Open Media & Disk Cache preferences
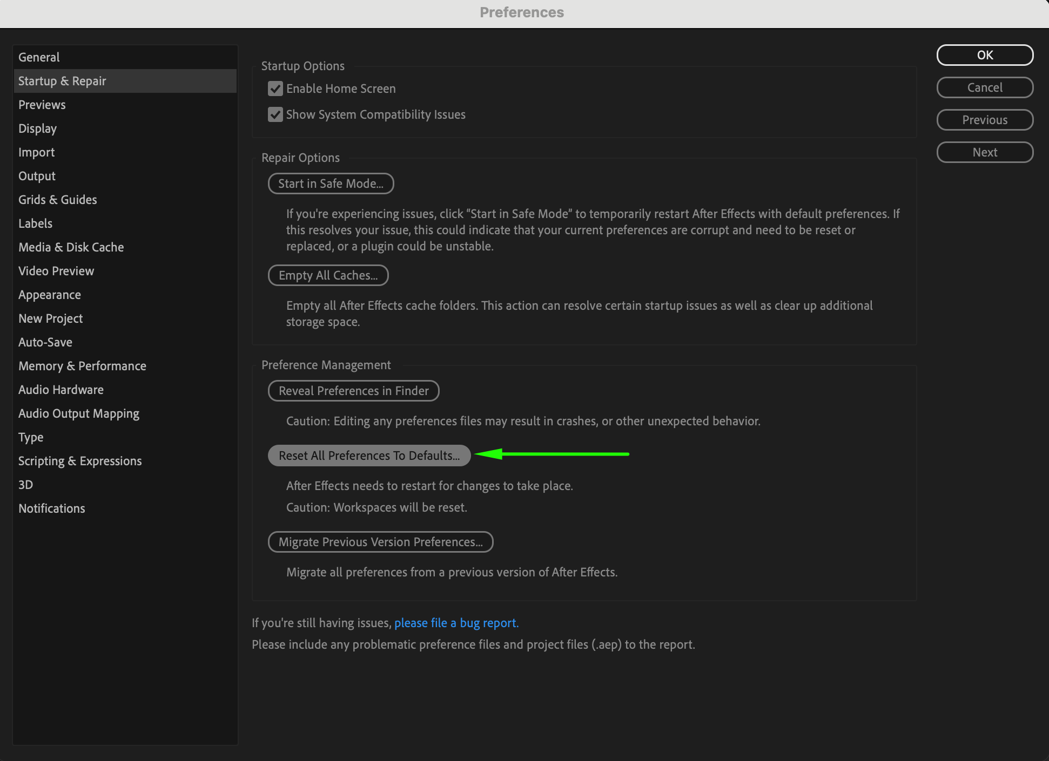Image resolution: width=1049 pixels, height=761 pixels. point(71,247)
